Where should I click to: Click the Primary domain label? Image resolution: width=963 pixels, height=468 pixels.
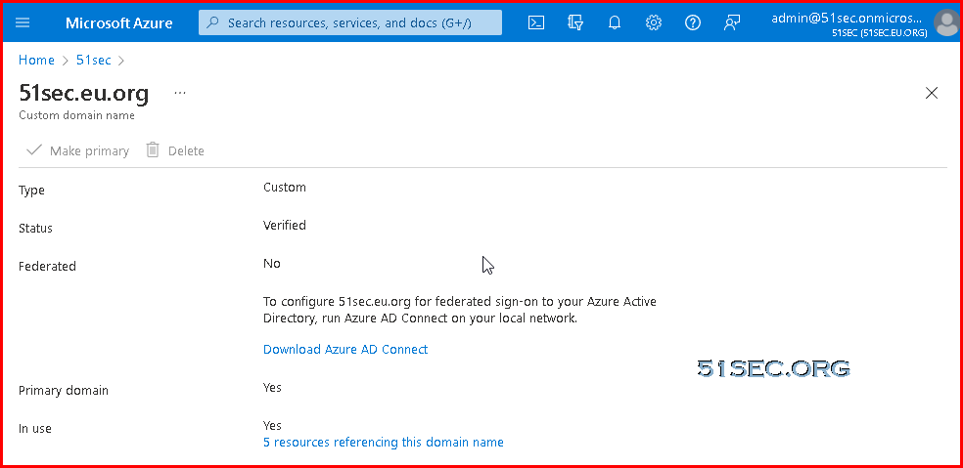[64, 390]
